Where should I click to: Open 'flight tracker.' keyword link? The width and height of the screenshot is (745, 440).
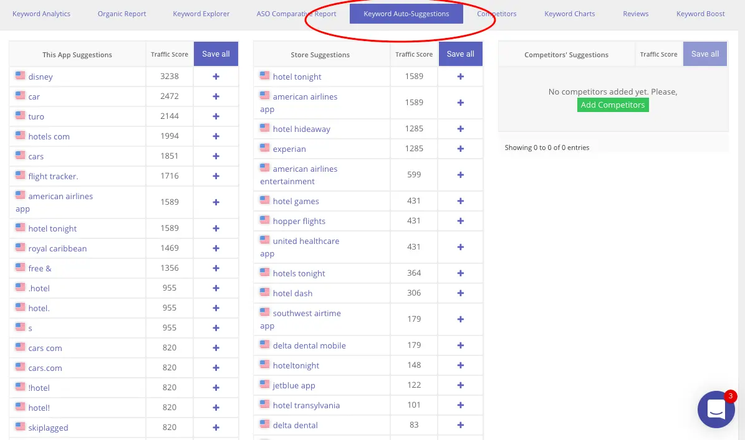click(x=53, y=176)
